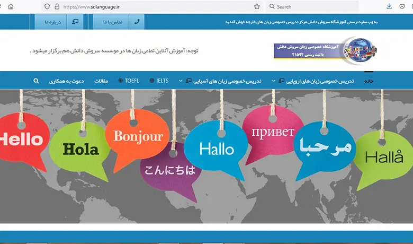
Task: Click the توجه online classes notice text
Action: click(114, 50)
